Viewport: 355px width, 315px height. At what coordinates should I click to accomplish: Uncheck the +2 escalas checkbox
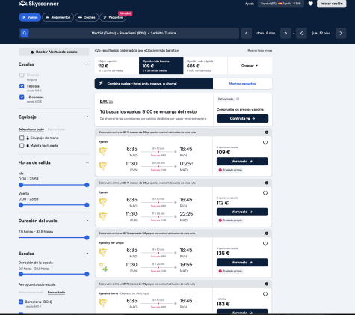click(x=22, y=97)
